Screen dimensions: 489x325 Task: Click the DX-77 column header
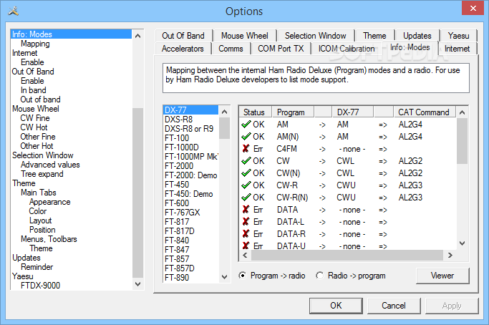(x=352, y=112)
